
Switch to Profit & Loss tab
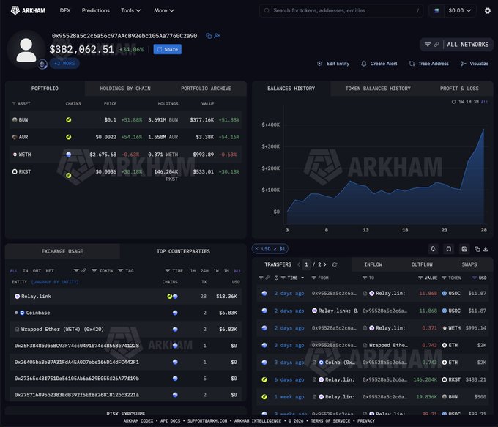pyautogui.click(x=459, y=89)
